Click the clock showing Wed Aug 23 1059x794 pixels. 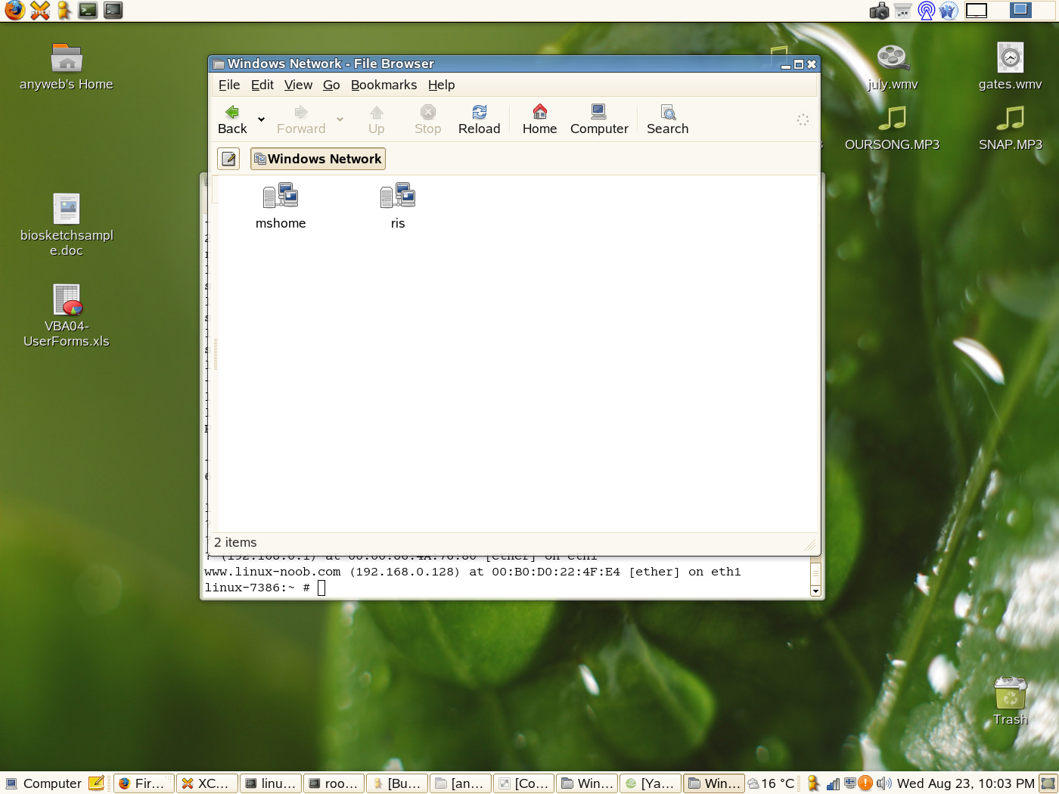965,783
